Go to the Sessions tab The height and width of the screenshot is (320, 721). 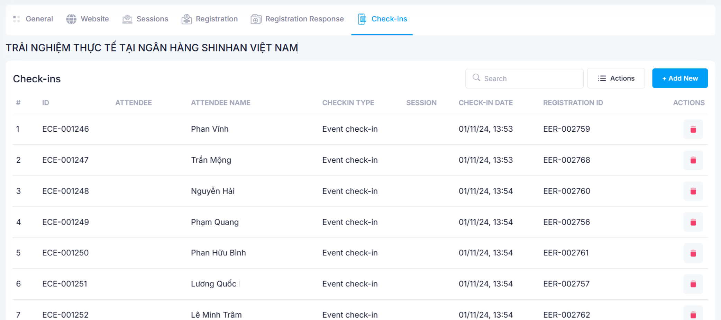pos(145,19)
